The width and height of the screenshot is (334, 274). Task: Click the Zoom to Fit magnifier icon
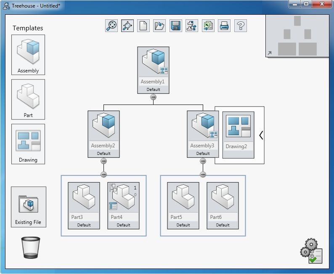pyautogui.click(x=111, y=26)
